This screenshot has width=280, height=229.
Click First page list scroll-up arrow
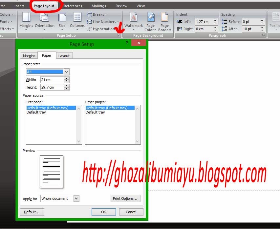(x=78, y=109)
